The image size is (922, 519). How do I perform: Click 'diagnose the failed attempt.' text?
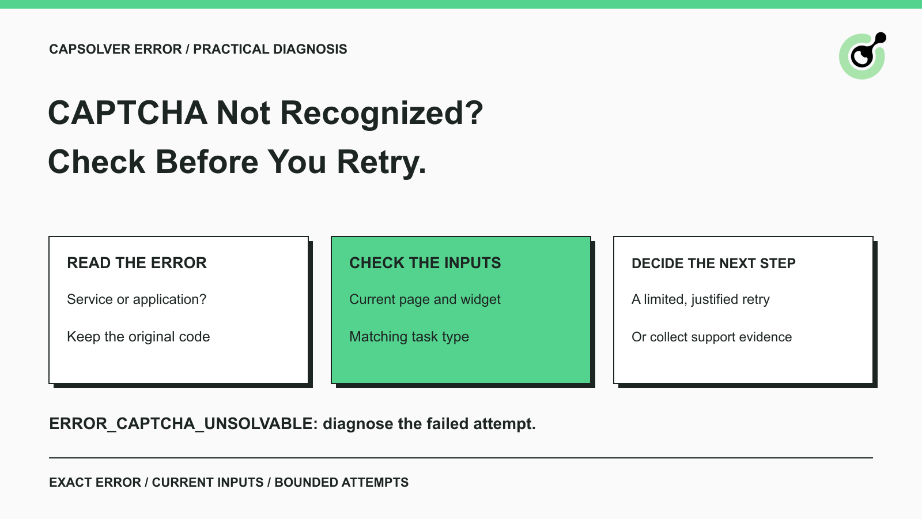pos(429,424)
